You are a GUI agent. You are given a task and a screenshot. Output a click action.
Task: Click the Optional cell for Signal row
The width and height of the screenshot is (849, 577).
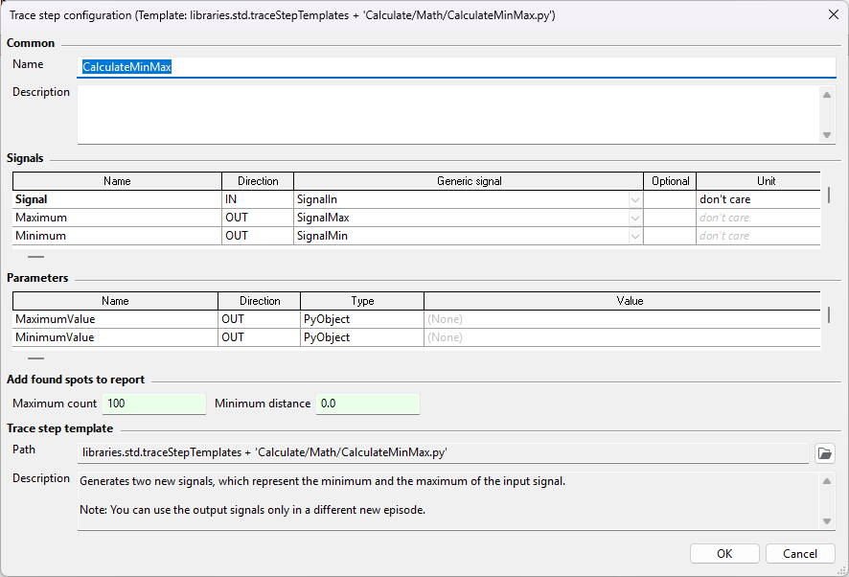670,199
